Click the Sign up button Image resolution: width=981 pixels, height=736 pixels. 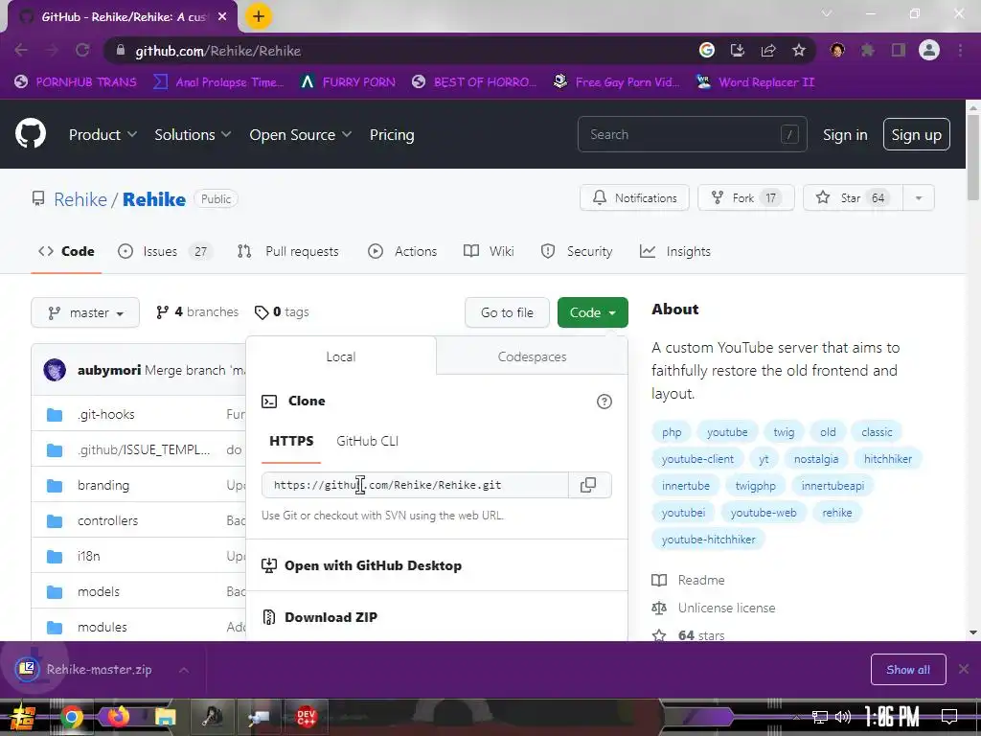(916, 134)
